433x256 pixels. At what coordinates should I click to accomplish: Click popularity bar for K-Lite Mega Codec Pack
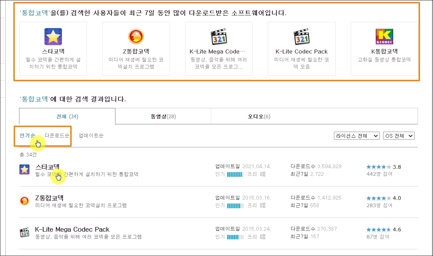[x=235, y=237]
